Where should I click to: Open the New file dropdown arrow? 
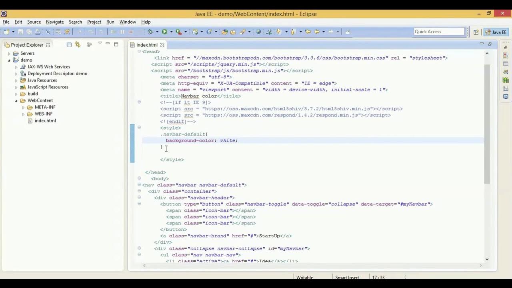[x=13, y=32]
